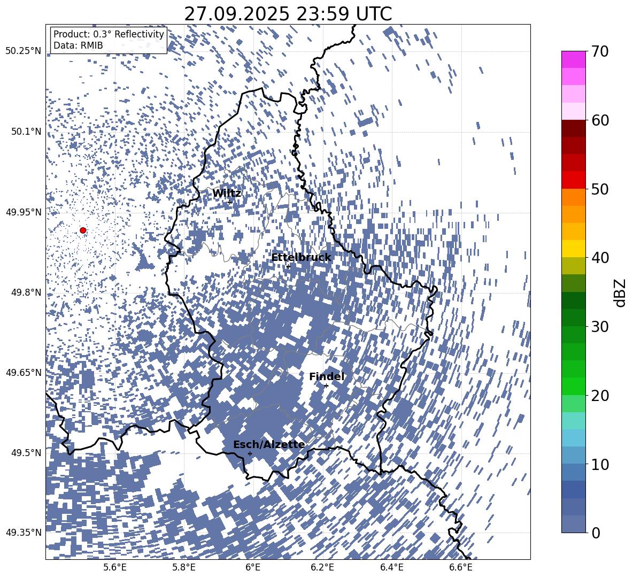Image resolution: width=633 pixels, height=578 pixels.
Task: Click the colorbar tick label 40
Action: (x=600, y=258)
